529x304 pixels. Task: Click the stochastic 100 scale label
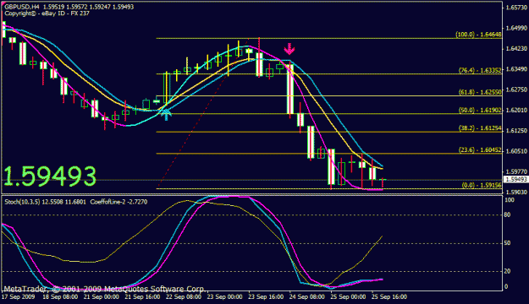[509, 200]
